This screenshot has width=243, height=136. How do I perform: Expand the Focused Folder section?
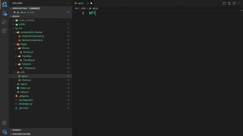point(11,134)
